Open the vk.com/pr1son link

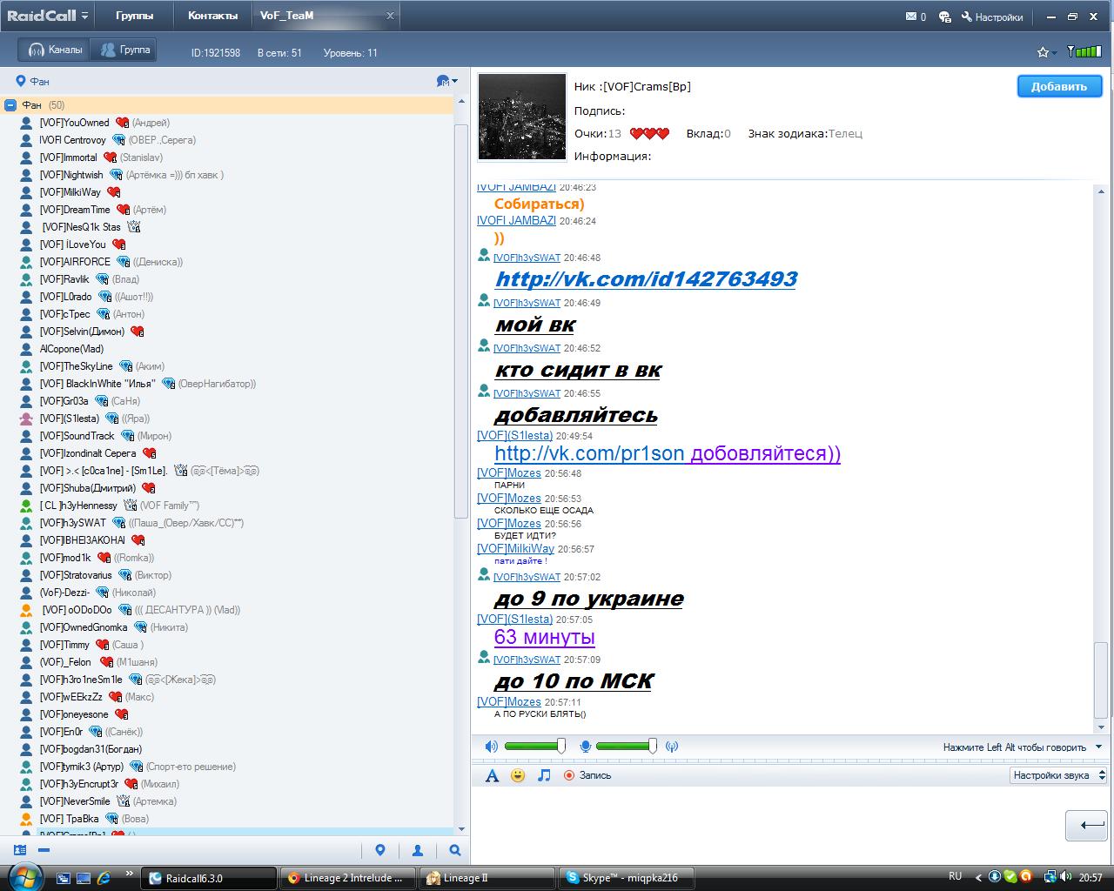coord(589,453)
